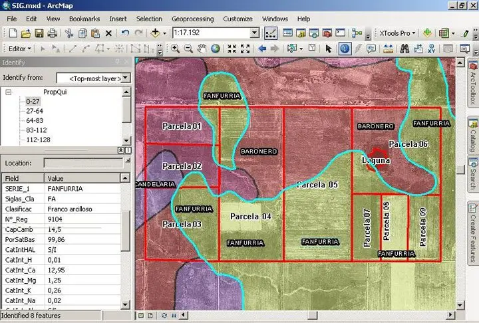Click the Undo arrow icon
This screenshot has height=323, width=479.
point(124,33)
